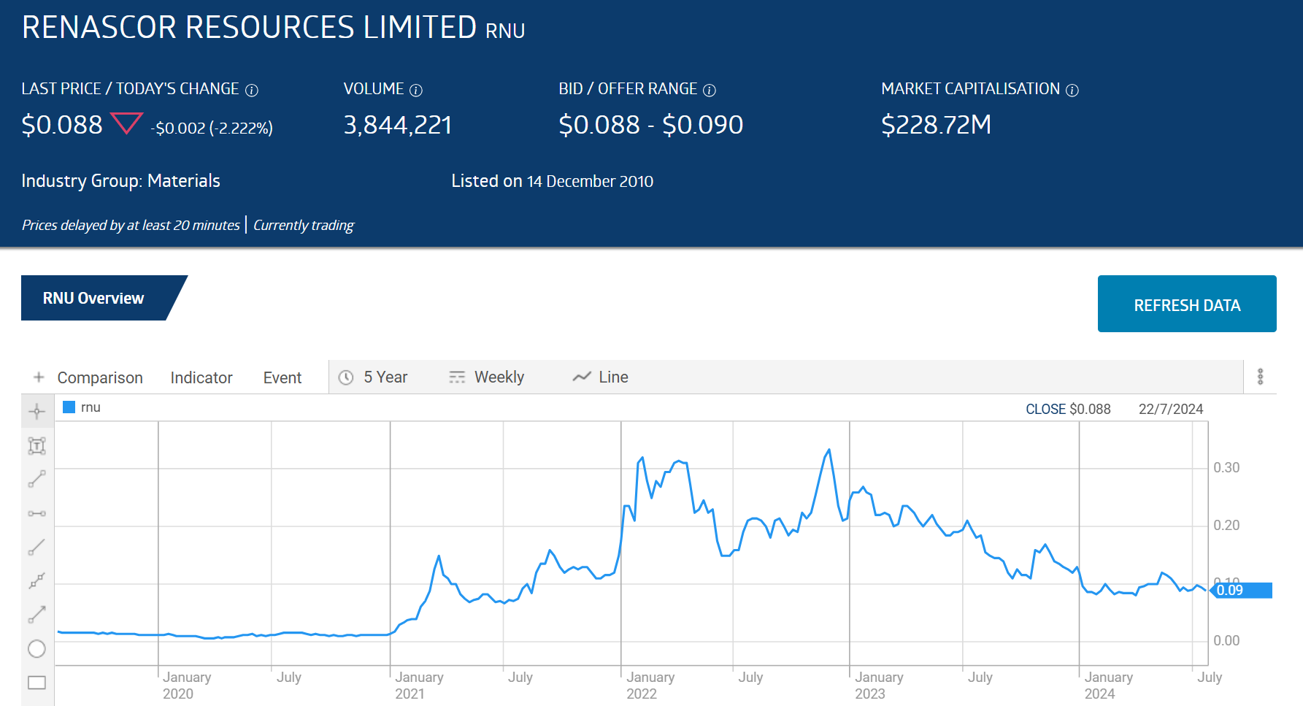
Task: Click the plus icon beside Comparison
Action: [39, 377]
